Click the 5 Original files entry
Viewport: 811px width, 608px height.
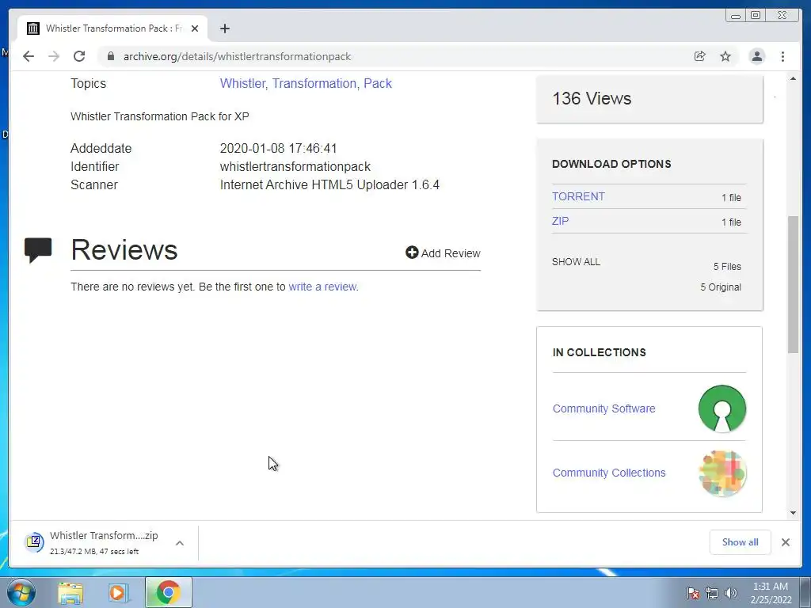click(721, 287)
